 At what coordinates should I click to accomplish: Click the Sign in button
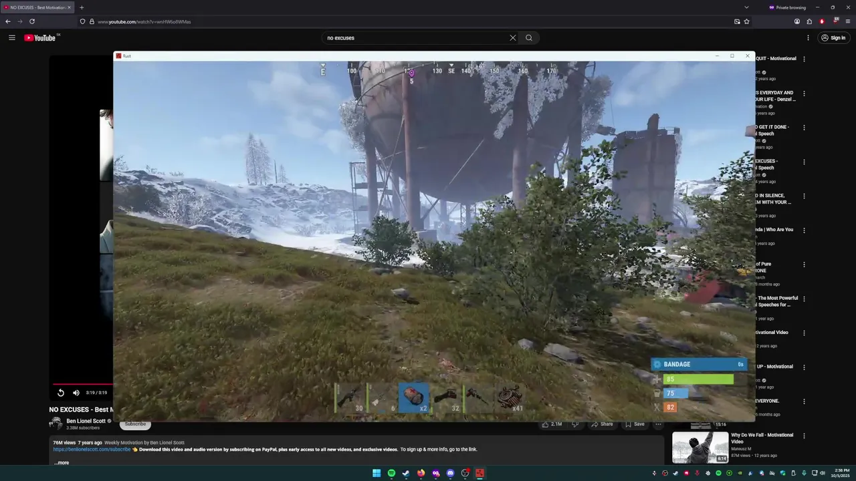click(x=833, y=38)
